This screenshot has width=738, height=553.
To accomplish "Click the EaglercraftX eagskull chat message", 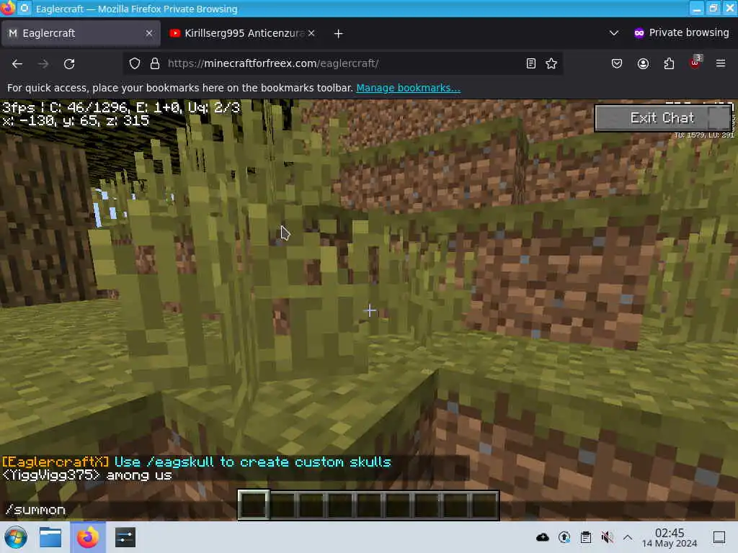I will (197, 462).
